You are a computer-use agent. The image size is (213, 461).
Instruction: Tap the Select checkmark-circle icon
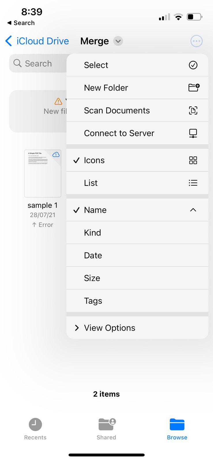point(193,65)
